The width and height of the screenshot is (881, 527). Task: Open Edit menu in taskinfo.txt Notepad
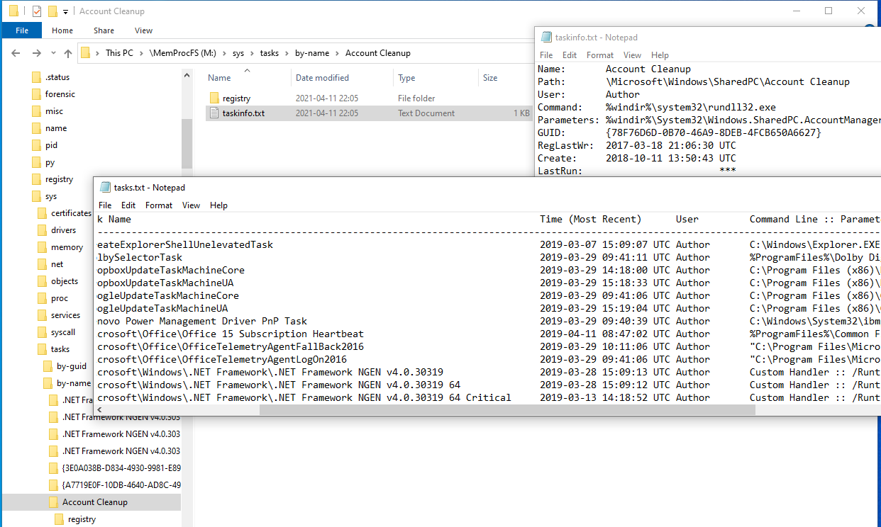click(x=570, y=55)
